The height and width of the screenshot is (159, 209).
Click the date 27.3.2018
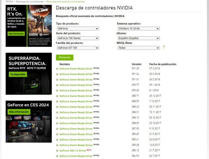pos(154,69)
